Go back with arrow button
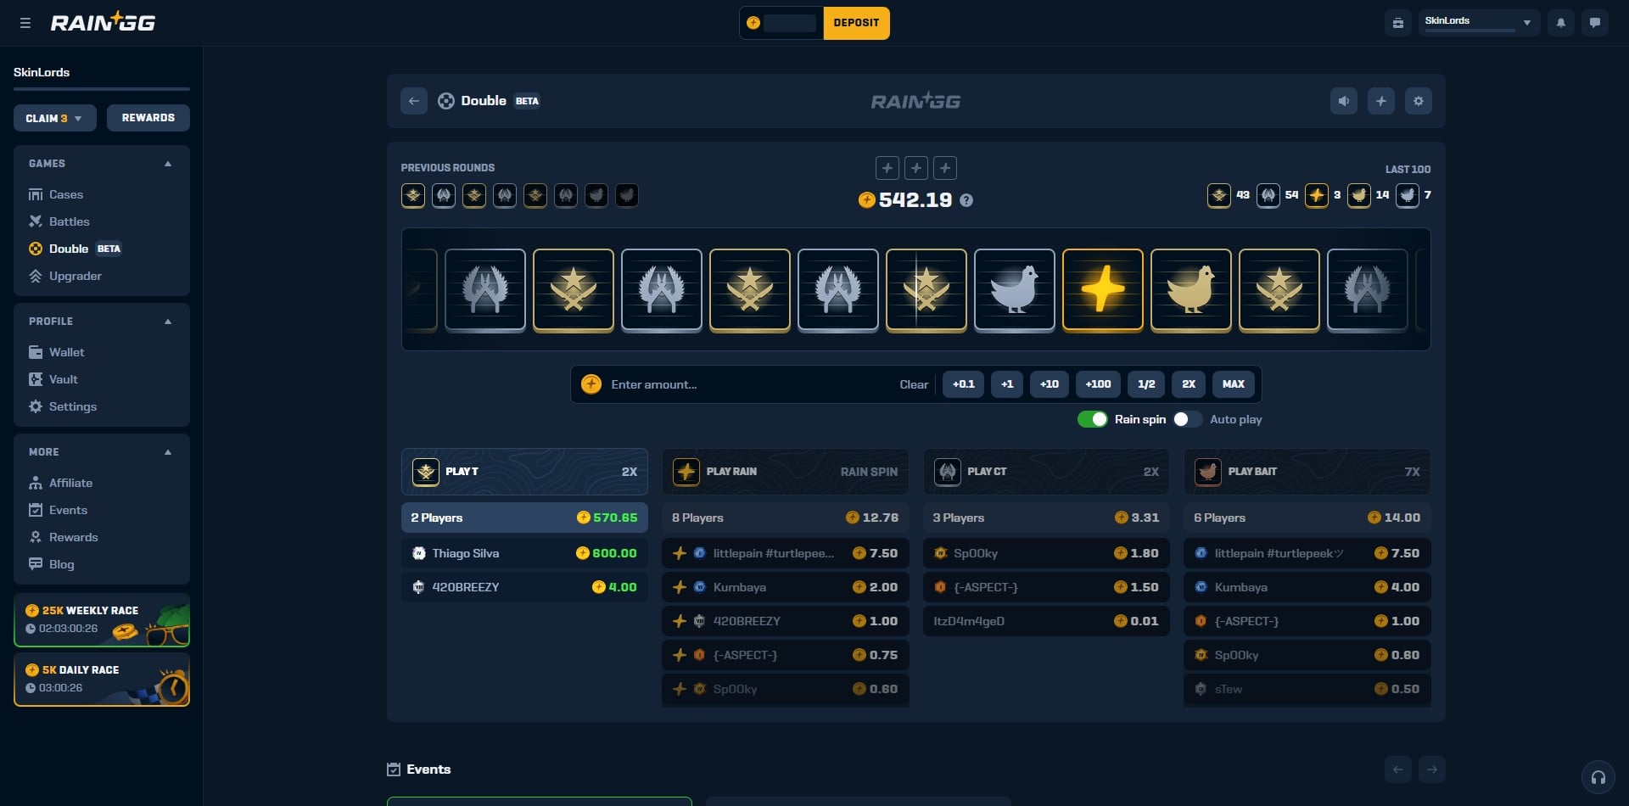Image resolution: width=1629 pixels, height=806 pixels. [413, 101]
